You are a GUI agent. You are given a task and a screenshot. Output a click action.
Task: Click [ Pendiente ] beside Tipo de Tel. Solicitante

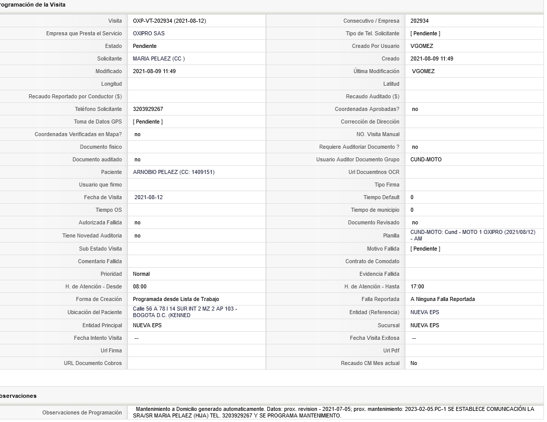(425, 34)
